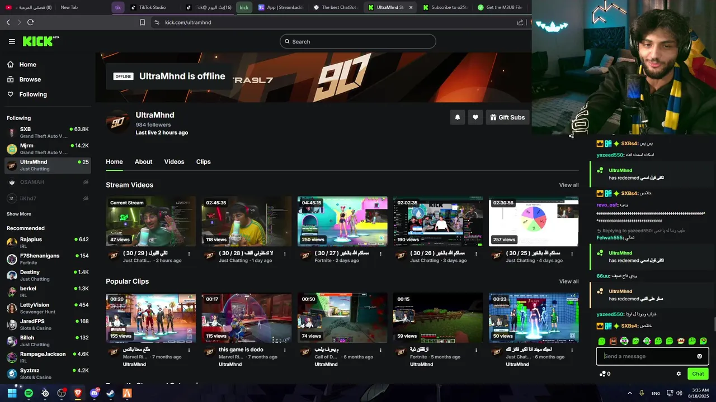
Task: Open options for 'this game is dodo' clip
Action: 285,350
